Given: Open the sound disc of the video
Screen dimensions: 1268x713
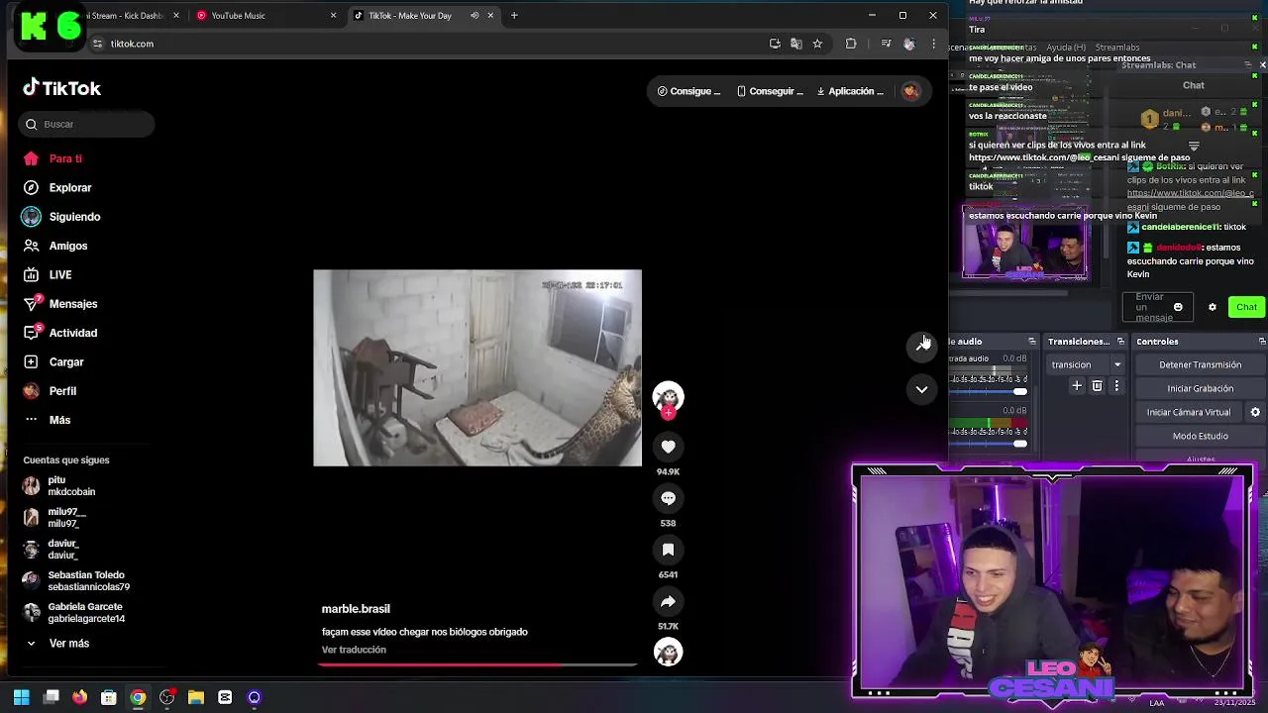Looking at the screenshot, I should [668, 652].
